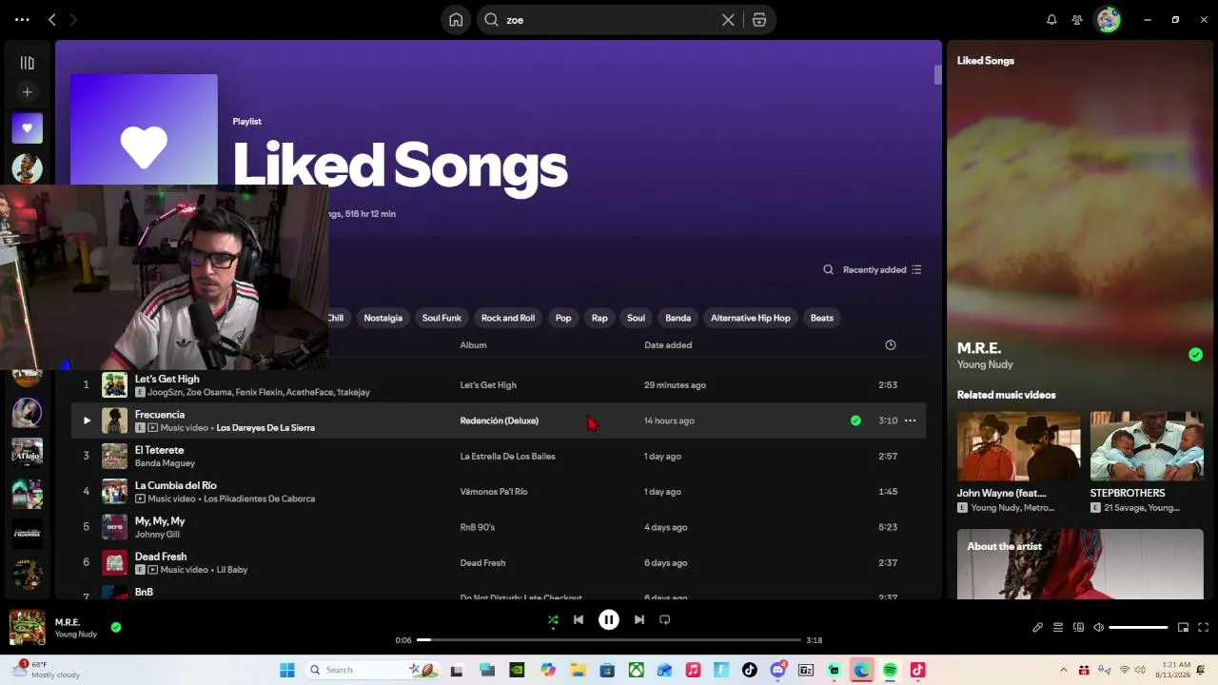1218x685 pixels.
Task: Pause the current song
Action: pos(609,620)
